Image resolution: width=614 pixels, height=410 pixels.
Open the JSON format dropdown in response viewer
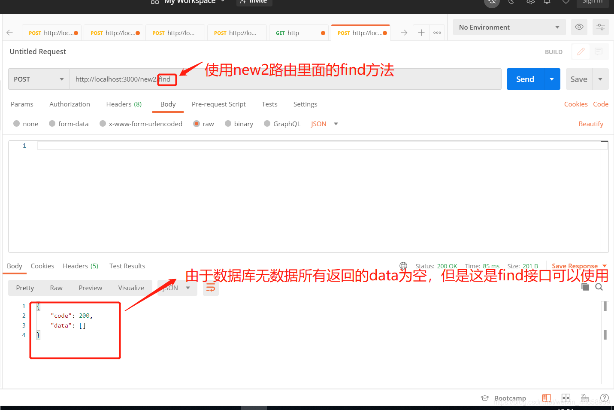177,288
